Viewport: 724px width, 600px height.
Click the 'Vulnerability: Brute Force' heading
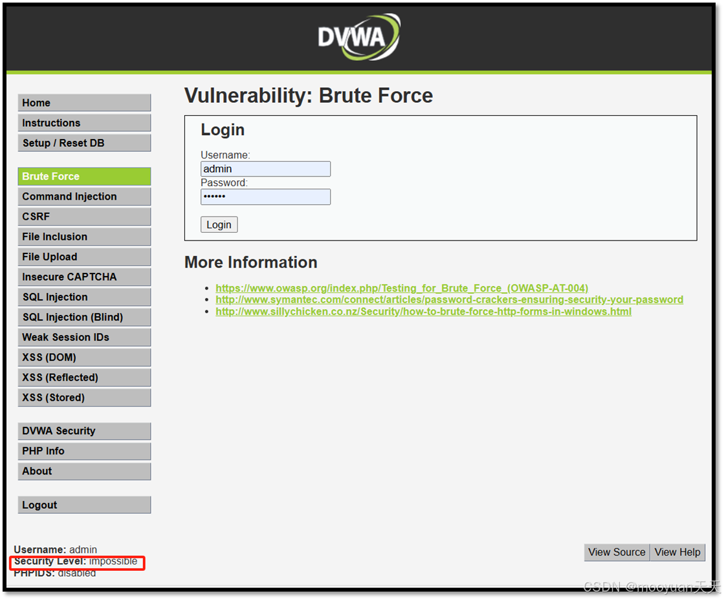pos(309,96)
